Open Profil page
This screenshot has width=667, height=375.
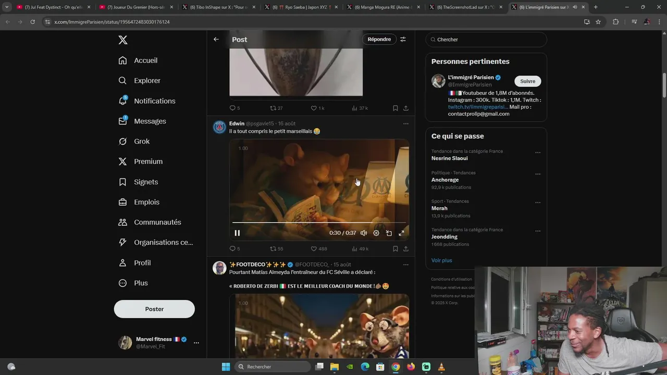coord(134,262)
